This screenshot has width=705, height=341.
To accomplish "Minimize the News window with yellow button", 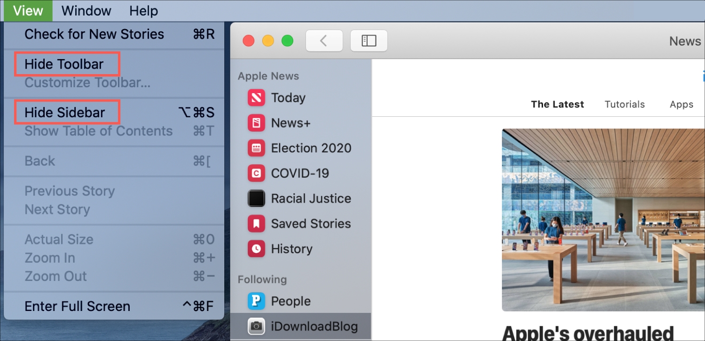I will coord(268,41).
